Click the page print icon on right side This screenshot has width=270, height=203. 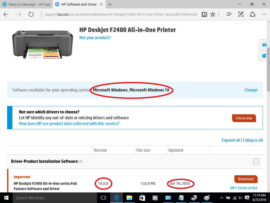click(264, 45)
